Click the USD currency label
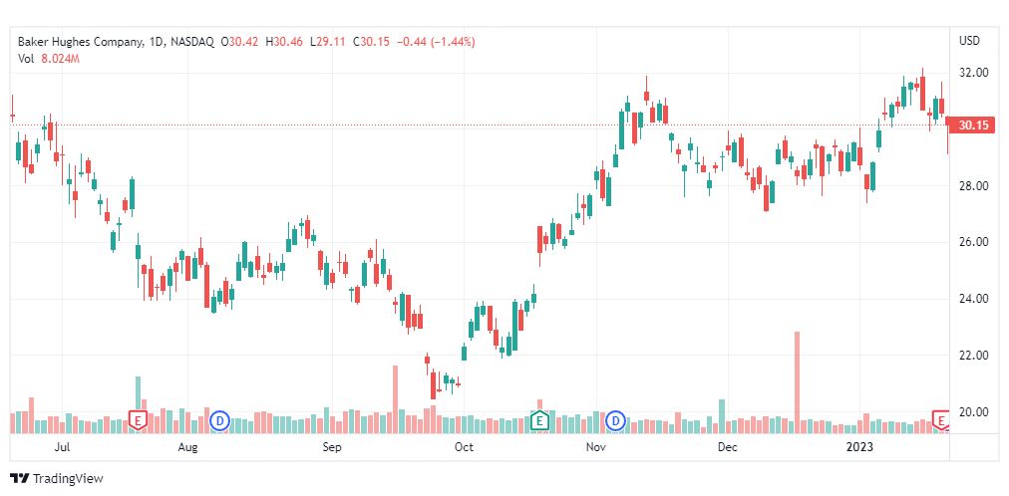Viewport: 1009px width, 496px height. pos(970,41)
